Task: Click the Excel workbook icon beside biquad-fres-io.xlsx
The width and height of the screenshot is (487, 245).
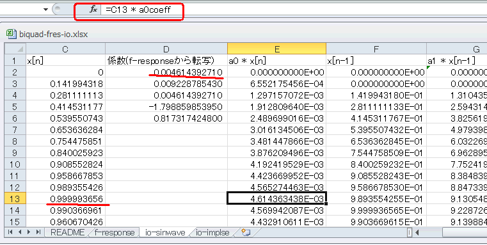Action: [12, 33]
